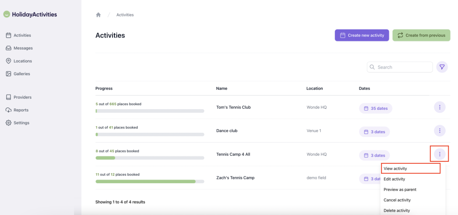Open Providers in the sidebar
The image size is (458, 215).
pos(22,97)
